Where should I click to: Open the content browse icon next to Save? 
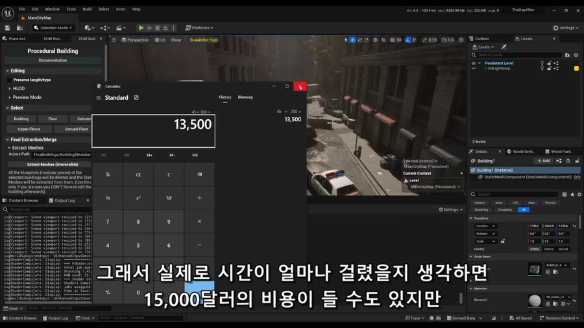(19, 28)
